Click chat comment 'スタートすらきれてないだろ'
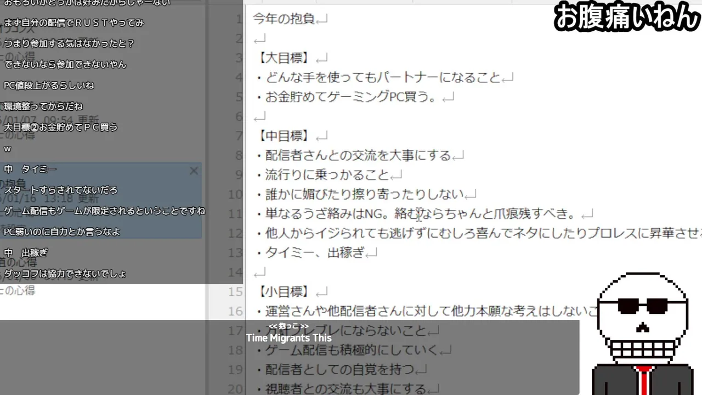702x395 pixels. click(60, 190)
